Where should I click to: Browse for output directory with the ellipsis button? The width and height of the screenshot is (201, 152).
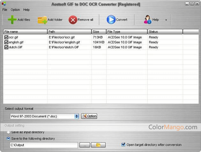click(x=85, y=145)
